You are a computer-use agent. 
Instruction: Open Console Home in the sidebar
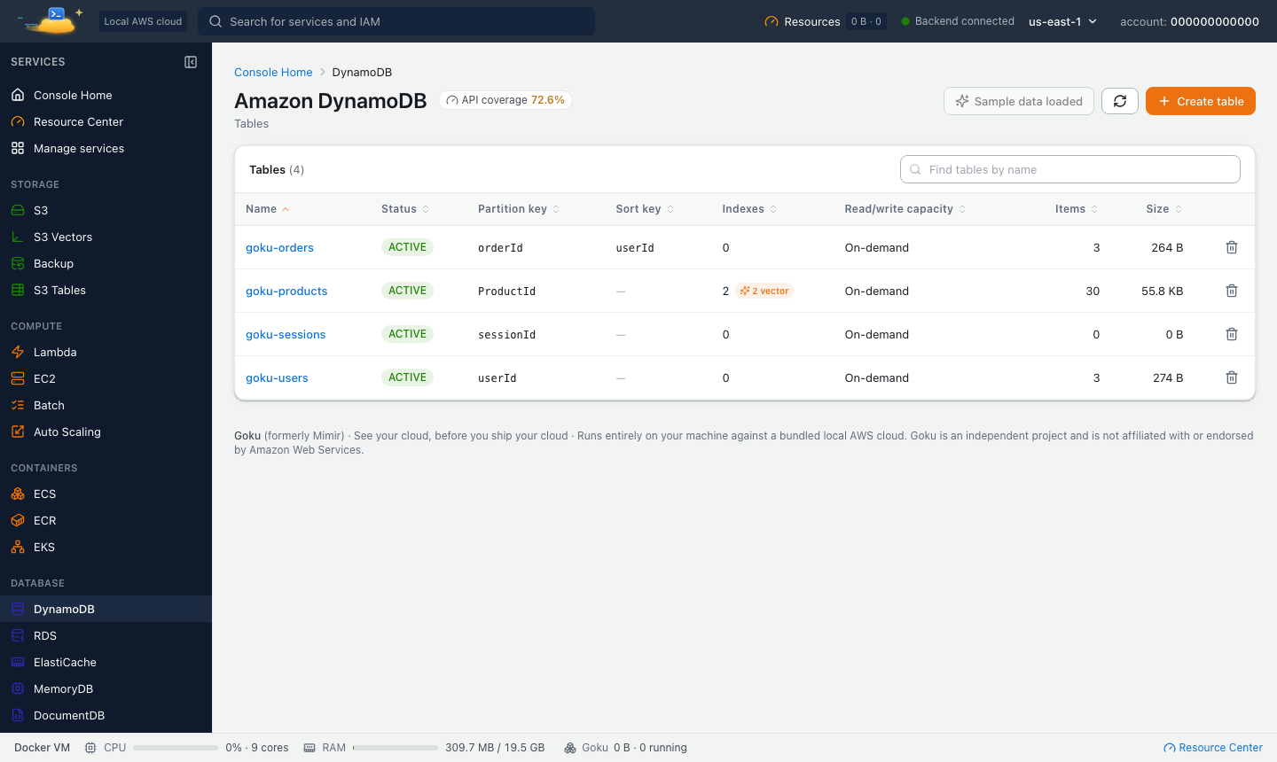(106, 95)
